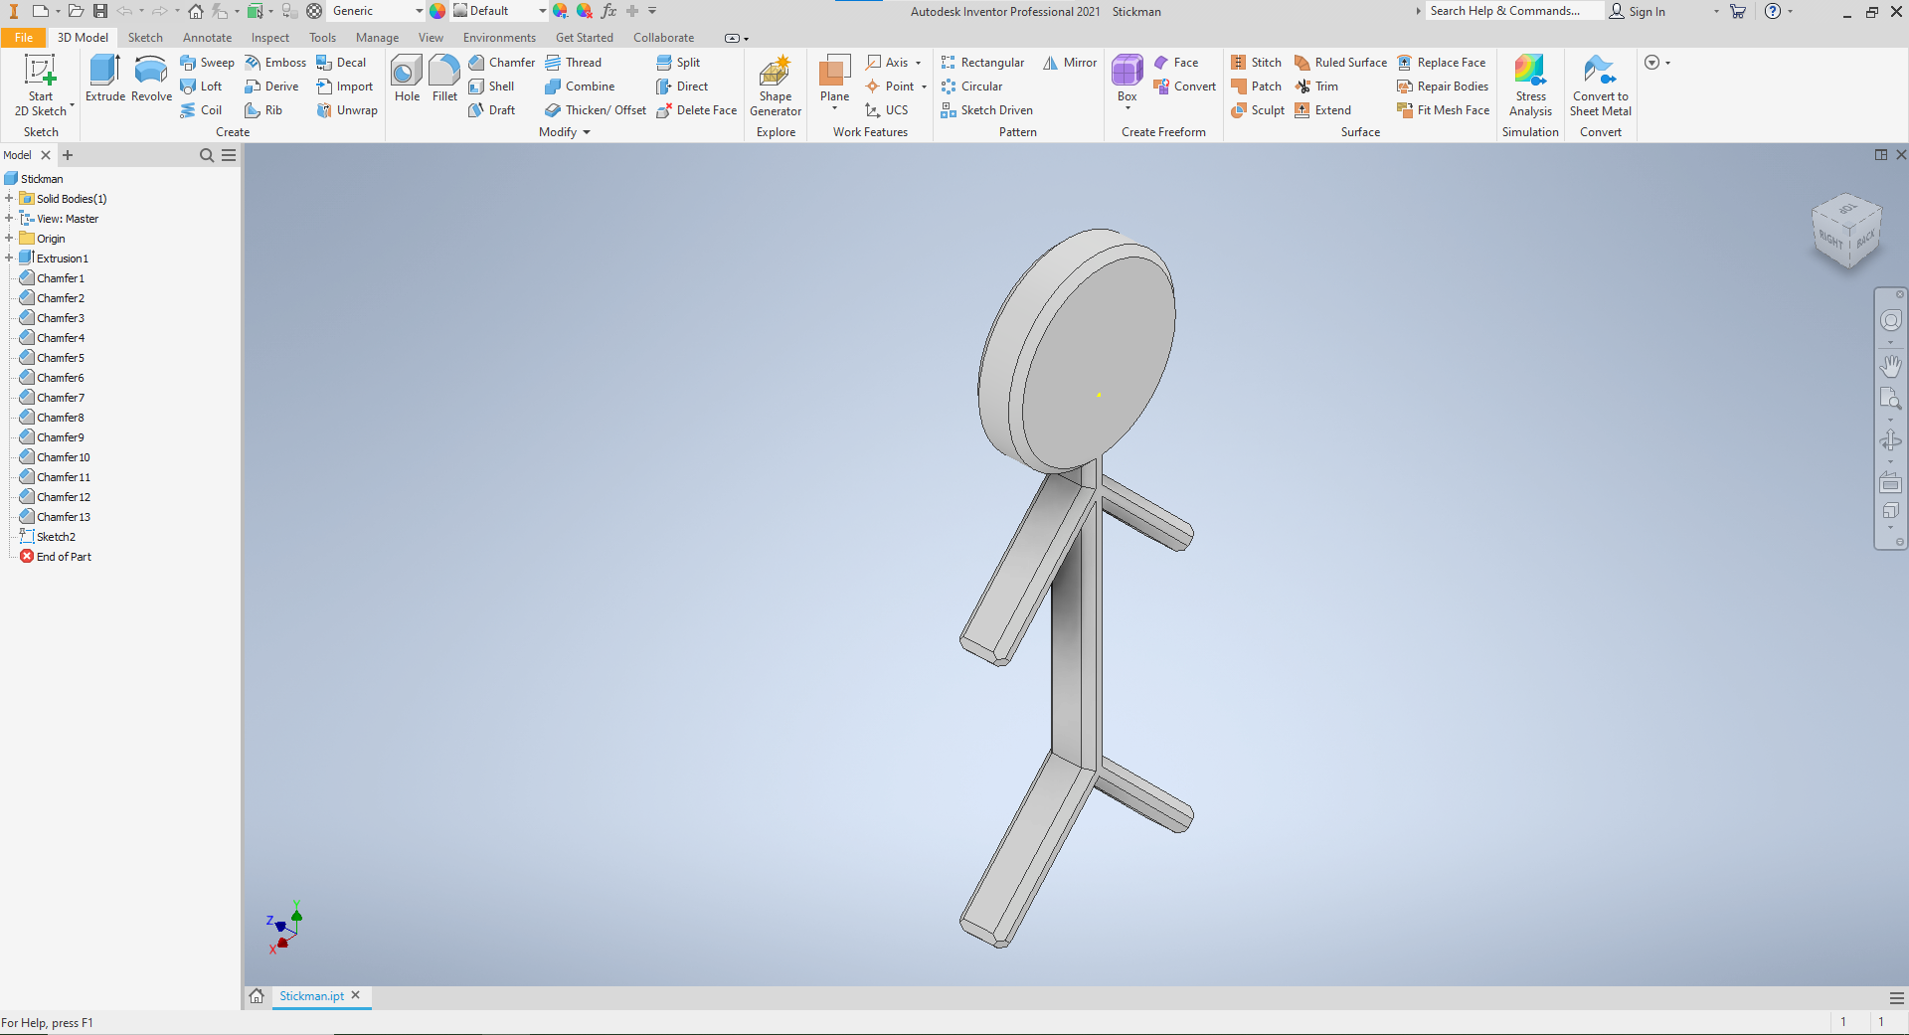Screen dimensions: 1909x1035
Task: Activate the Revolve tool
Action: click(x=150, y=80)
